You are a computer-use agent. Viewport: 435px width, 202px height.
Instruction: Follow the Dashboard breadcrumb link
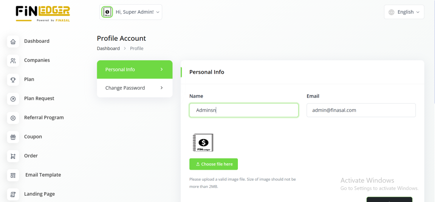(x=108, y=48)
